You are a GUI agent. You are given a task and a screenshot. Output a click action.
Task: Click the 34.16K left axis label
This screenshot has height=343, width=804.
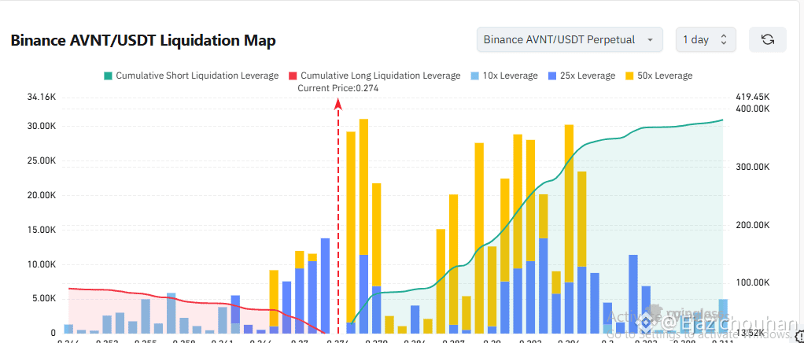pos(42,97)
